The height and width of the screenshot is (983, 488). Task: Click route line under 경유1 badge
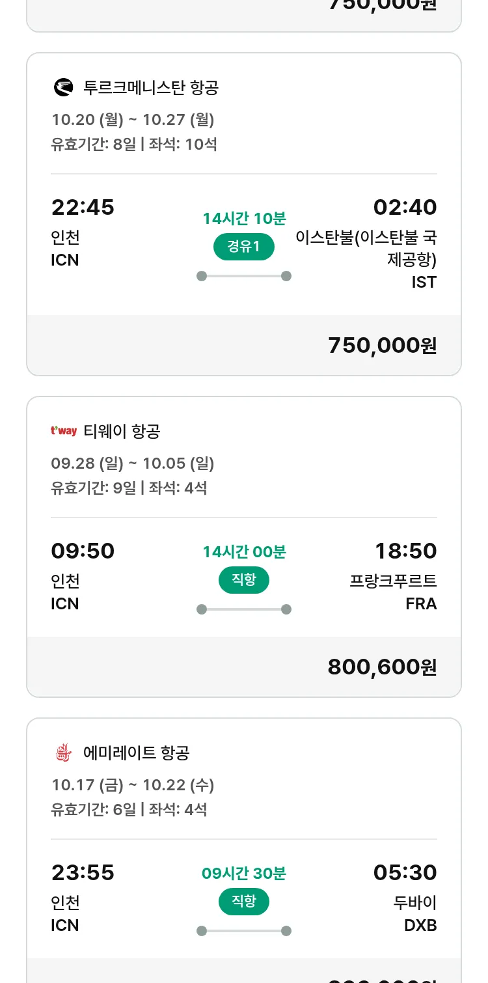coord(244,276)
